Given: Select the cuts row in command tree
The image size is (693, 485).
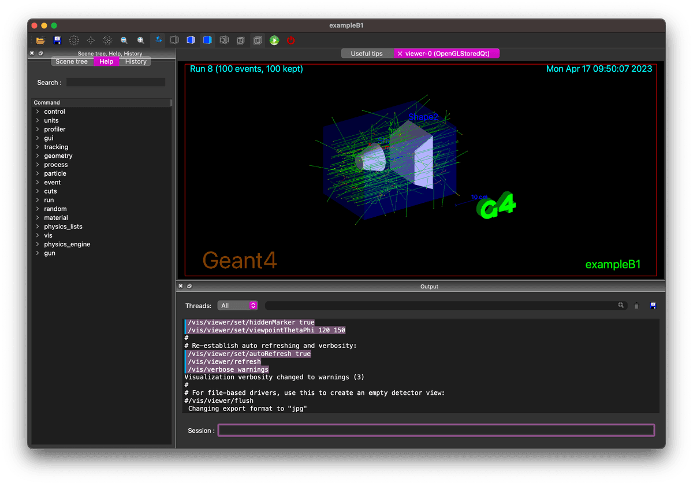Looking at the screenshot, I should [102, 191].
